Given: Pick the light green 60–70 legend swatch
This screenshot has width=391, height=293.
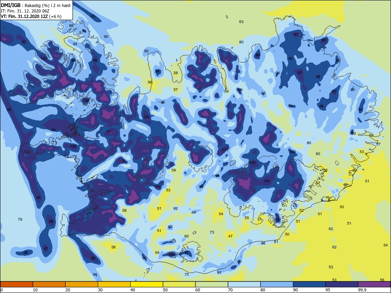Looking at the screenshot, I should 212,284.
